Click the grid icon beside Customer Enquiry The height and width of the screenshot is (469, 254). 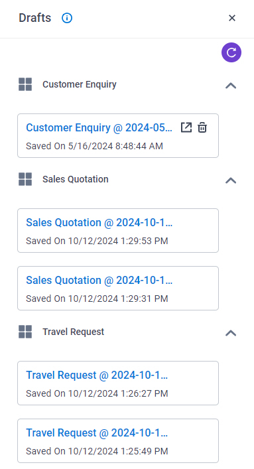(x=25, y=84)
